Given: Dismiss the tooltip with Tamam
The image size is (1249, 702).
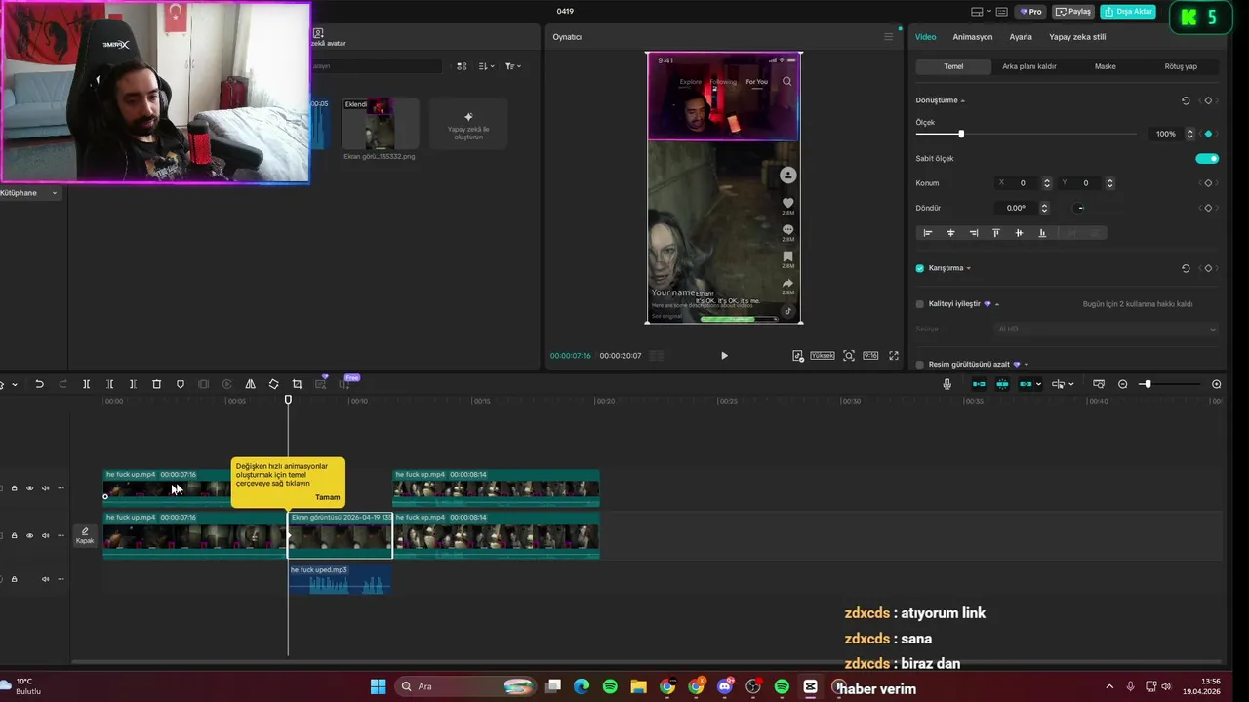Looking at the screenshot, I should [x=328, y=497].
